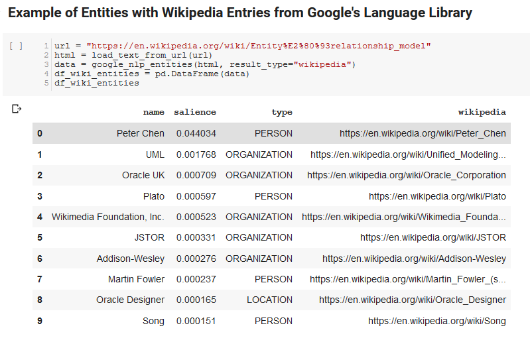Open the Oracle_Corporation Wikipedia link
Image resolution: width=530 pixels, height=348 pixels.
pyautogui.click(x=406, y=176)
